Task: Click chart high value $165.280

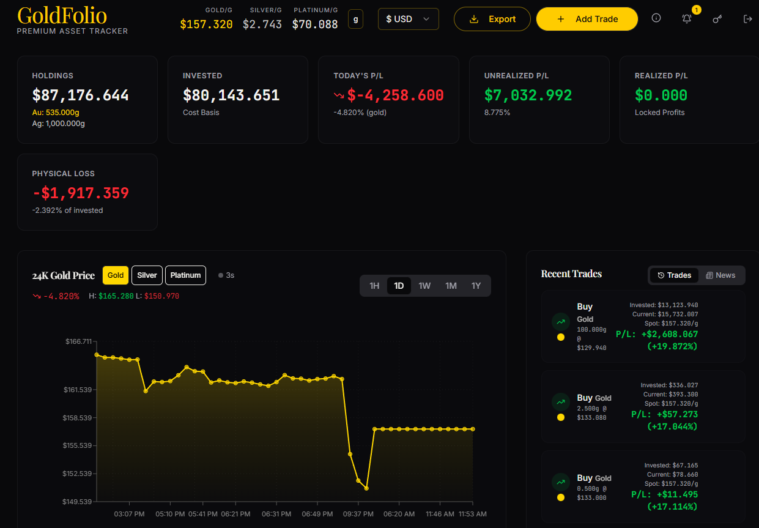Action: click(116, 296)
